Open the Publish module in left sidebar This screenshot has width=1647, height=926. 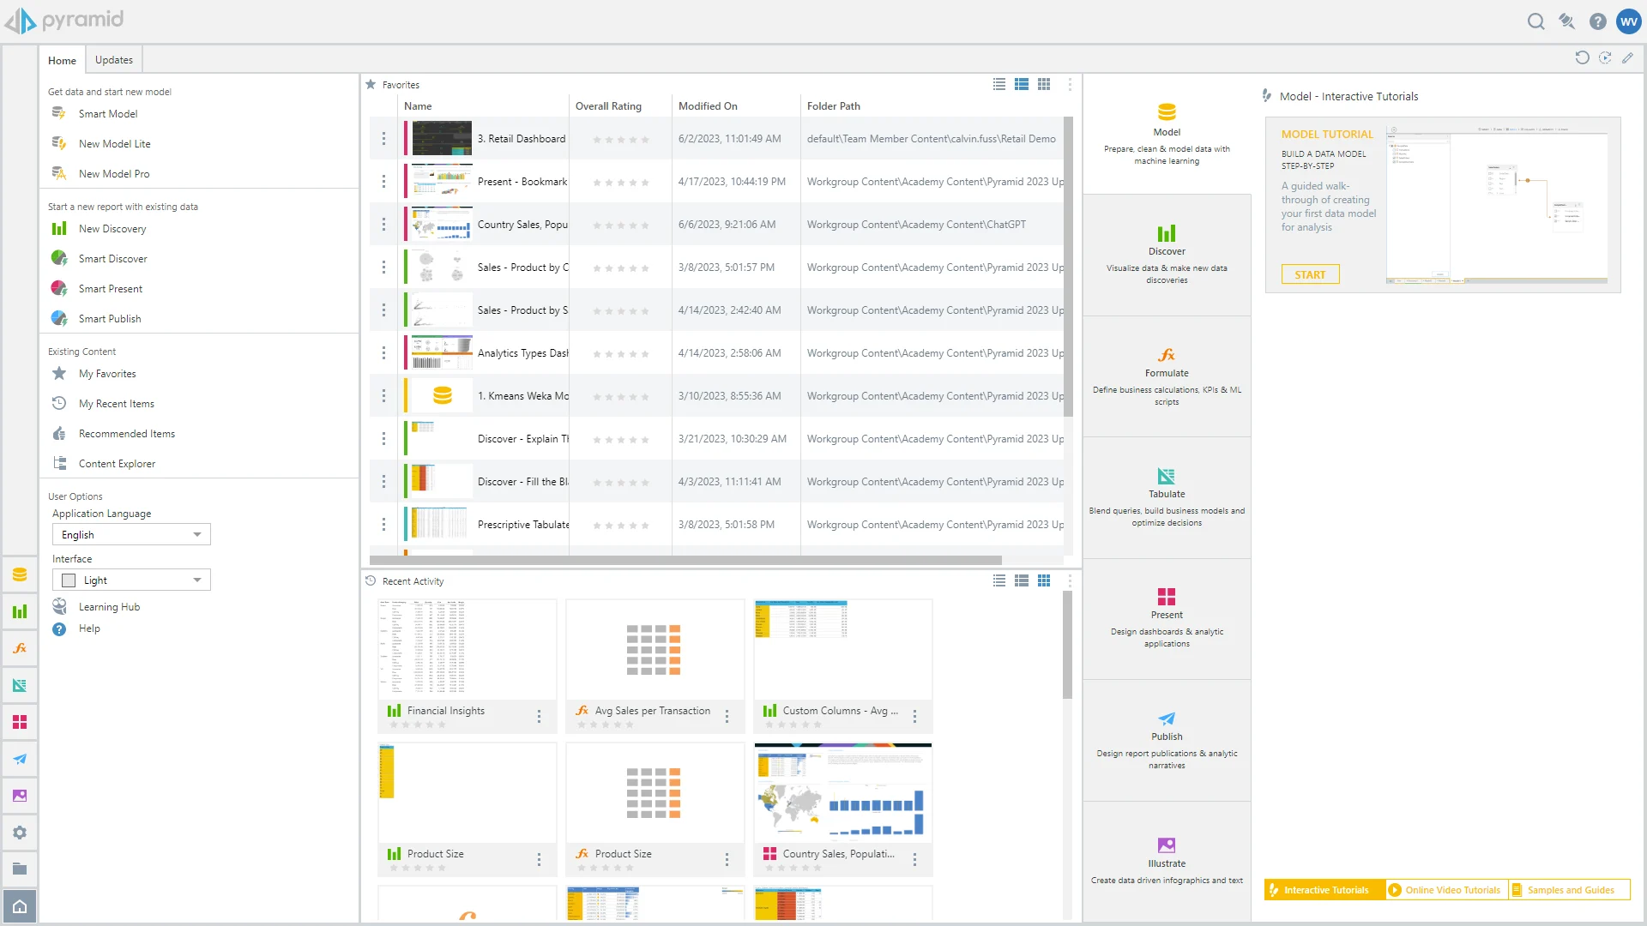(20, 760)
